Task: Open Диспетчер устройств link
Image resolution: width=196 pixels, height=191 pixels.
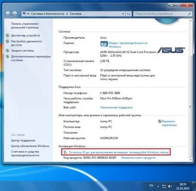Action: tap(25, 36)
